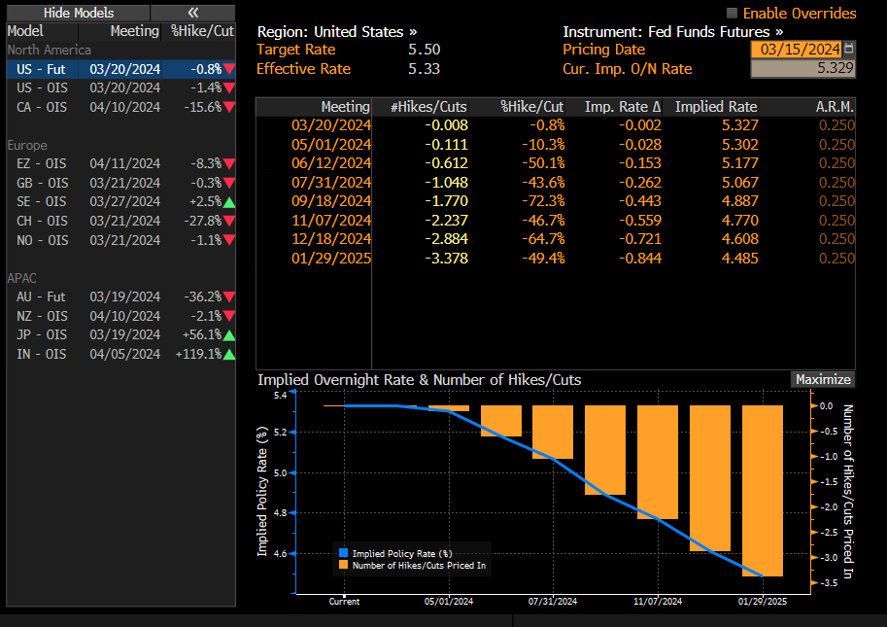Click the red down arrow for AU - Fut

[228, 297]
